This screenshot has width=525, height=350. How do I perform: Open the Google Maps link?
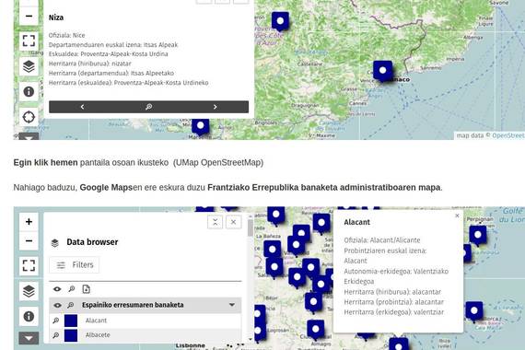click(106, 188)
